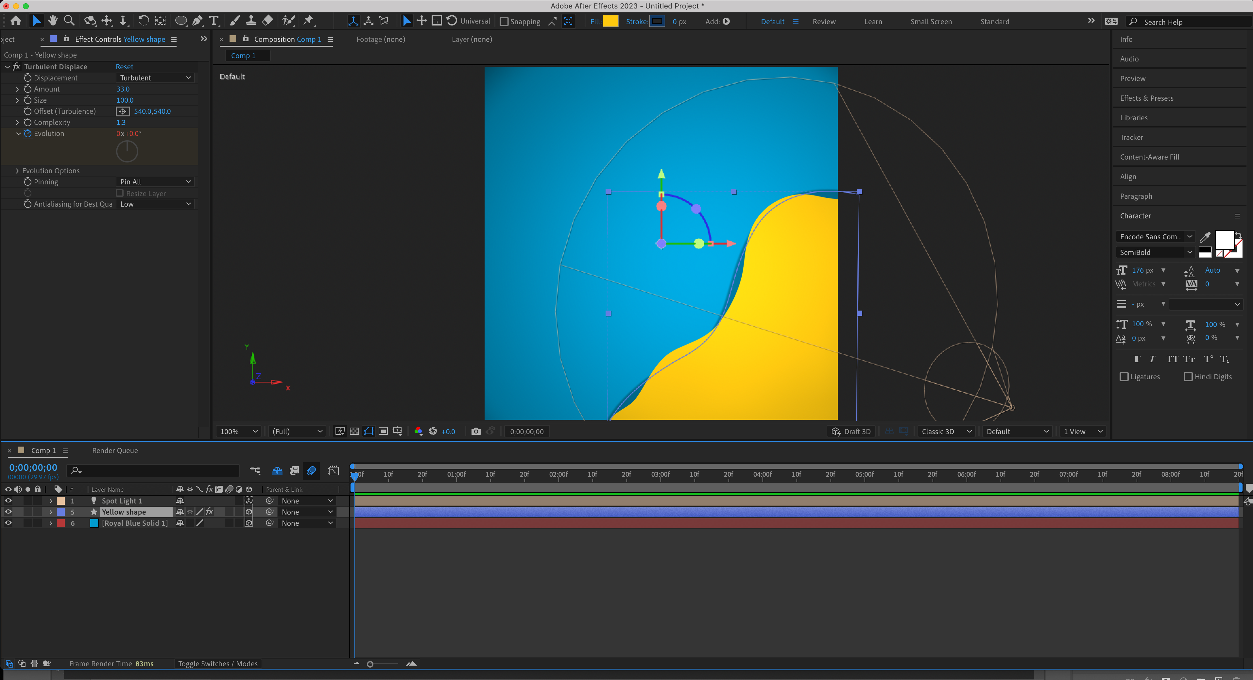Image resolution: width=1253 pixels, height=680 pixels.
Task: Switch to the Render Queue tab
Action: coord(114,450)
